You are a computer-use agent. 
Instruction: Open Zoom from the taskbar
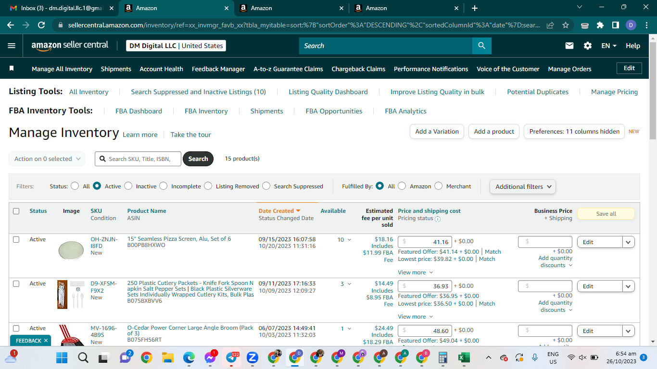click(252, 357)
